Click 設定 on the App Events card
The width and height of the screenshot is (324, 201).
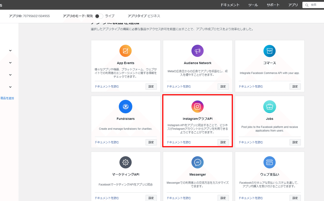tap(151, 87)
